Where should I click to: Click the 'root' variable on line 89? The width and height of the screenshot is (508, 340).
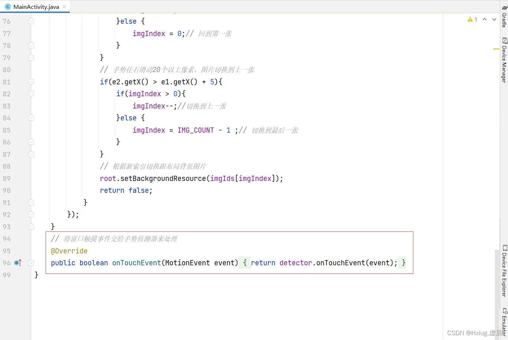tap(108, 178)
